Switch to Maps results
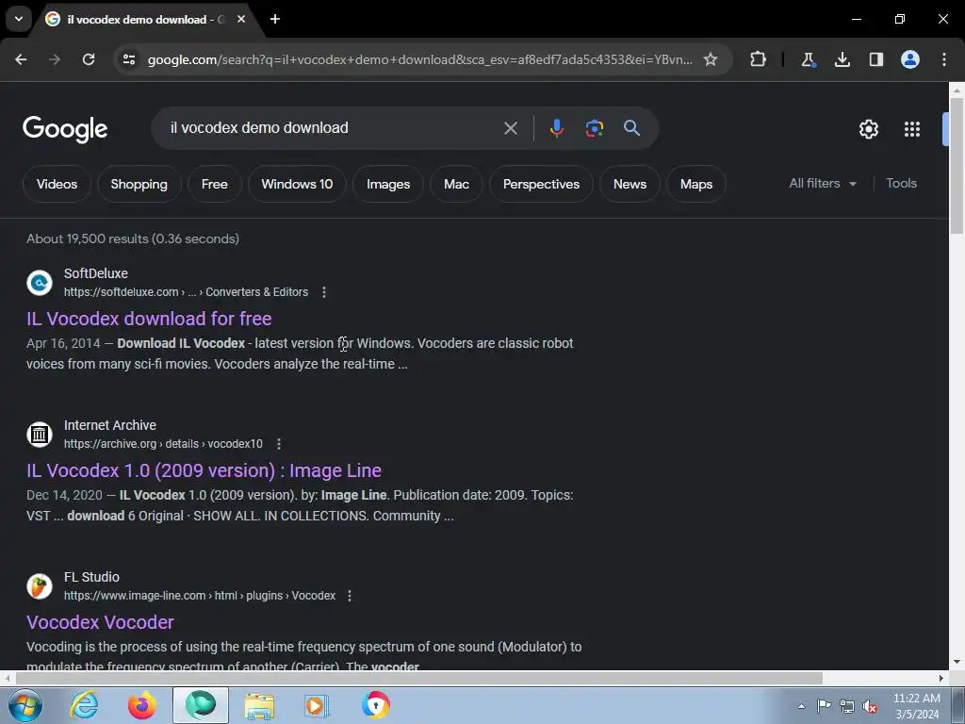 pyautogui.click(x=696, y=184)
